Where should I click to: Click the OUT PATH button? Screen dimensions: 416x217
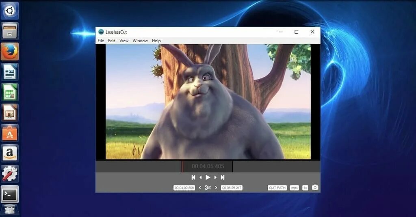click(x=277, y=187)
